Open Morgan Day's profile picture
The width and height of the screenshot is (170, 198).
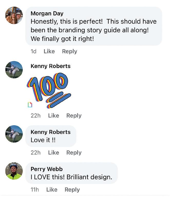[x=14, y=15]
